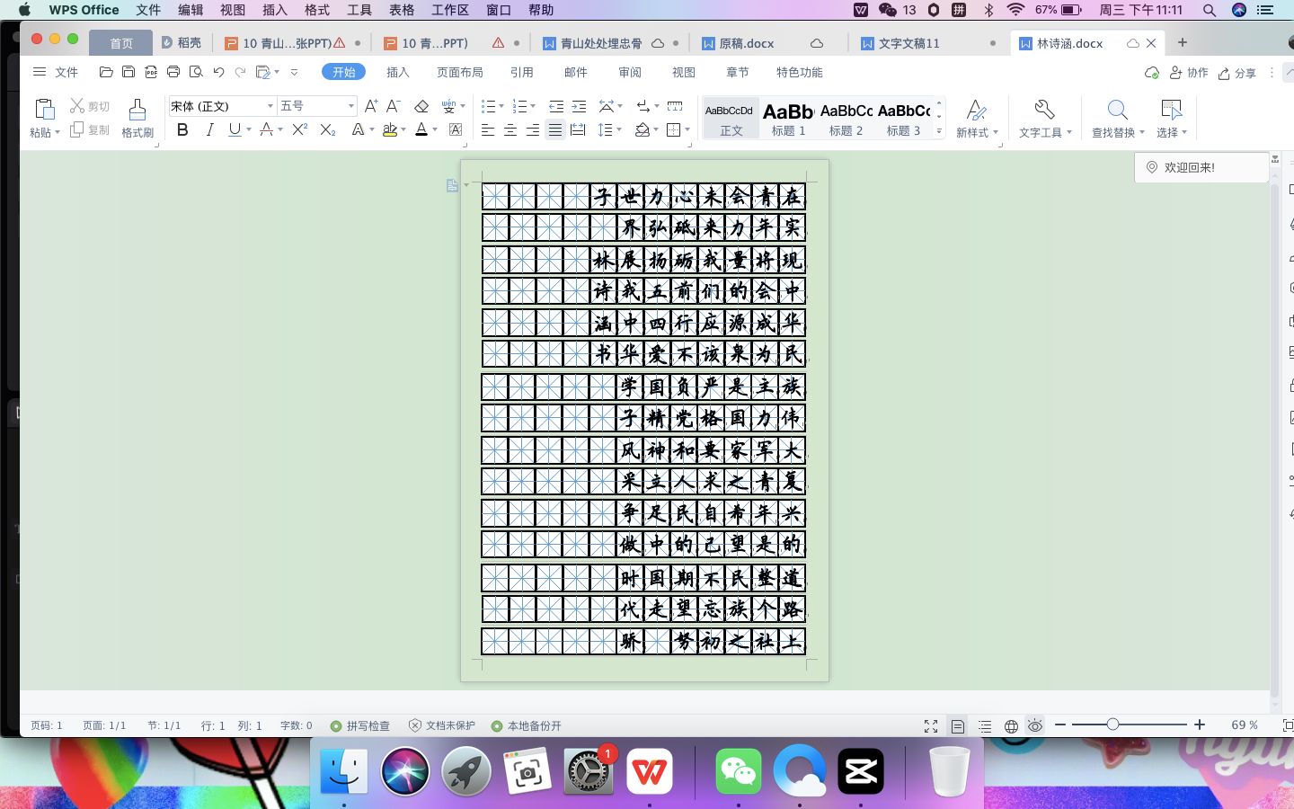The height and width of the screenshot is (809, 1294).
Task: Open the Insert ribbon tab
Action: tap(397, 72)
